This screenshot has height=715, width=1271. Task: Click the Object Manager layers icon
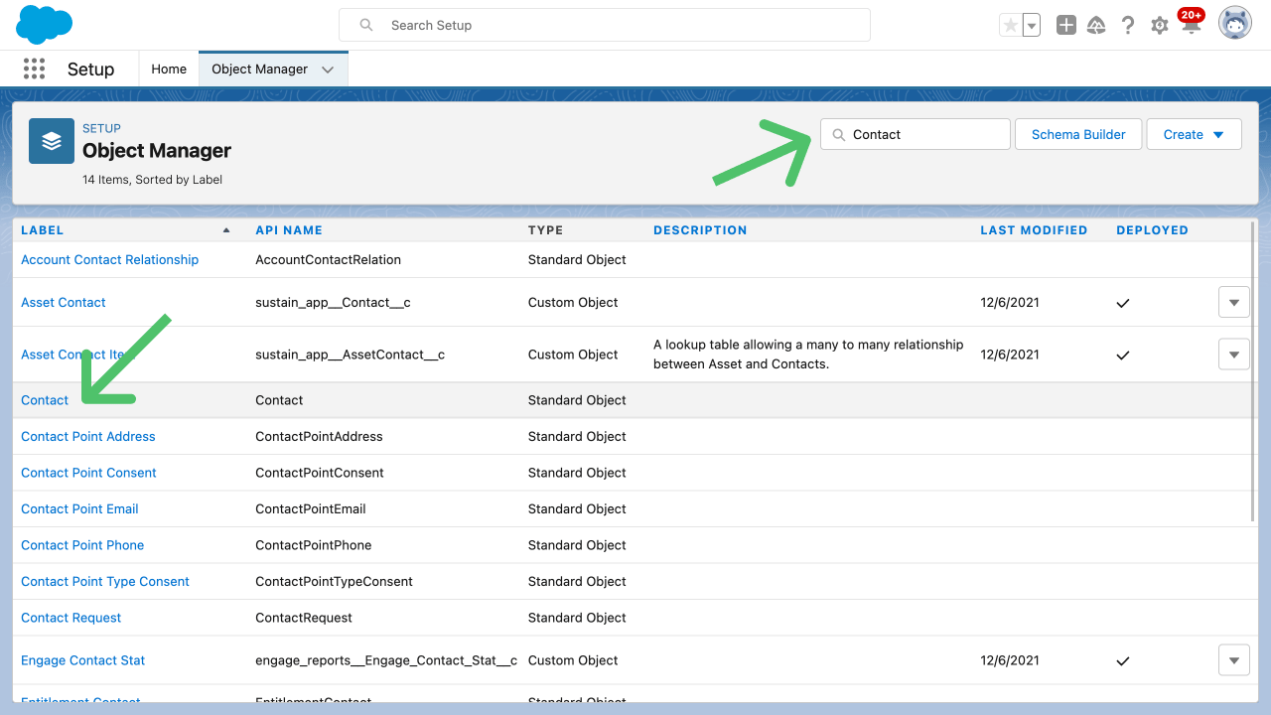[x=52, y=141]
